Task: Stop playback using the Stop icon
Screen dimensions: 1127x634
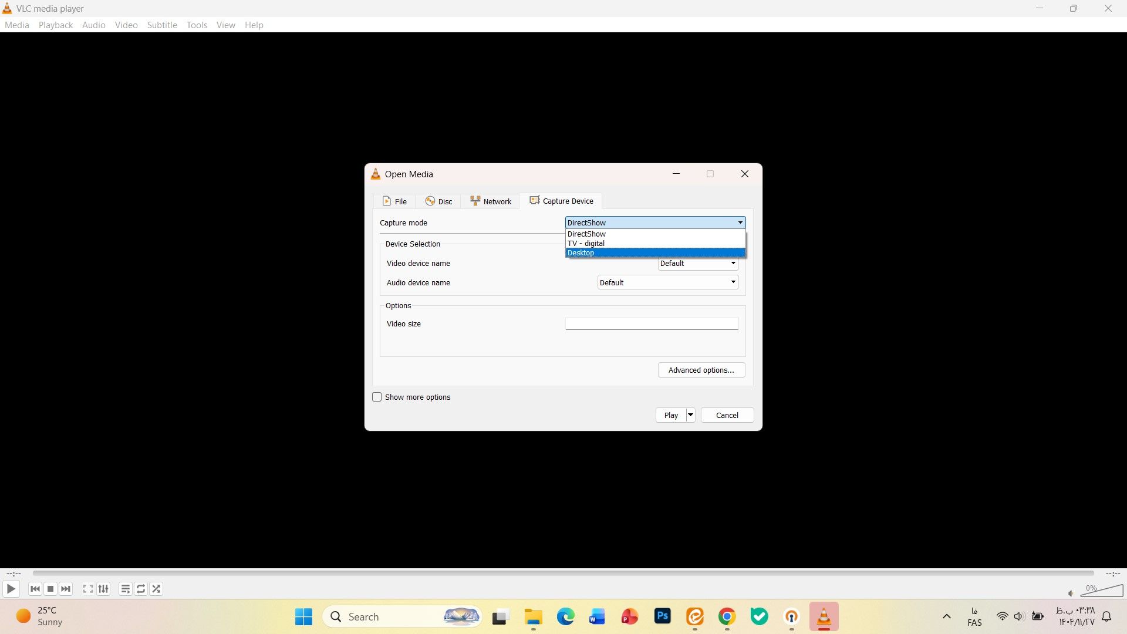Action: [50, 589]
